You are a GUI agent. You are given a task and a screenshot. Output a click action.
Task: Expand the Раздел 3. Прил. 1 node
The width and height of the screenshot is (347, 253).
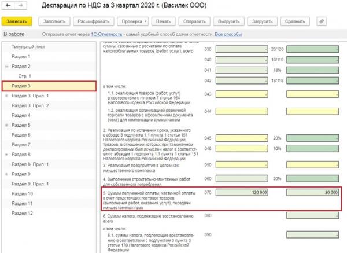(6, 96)
